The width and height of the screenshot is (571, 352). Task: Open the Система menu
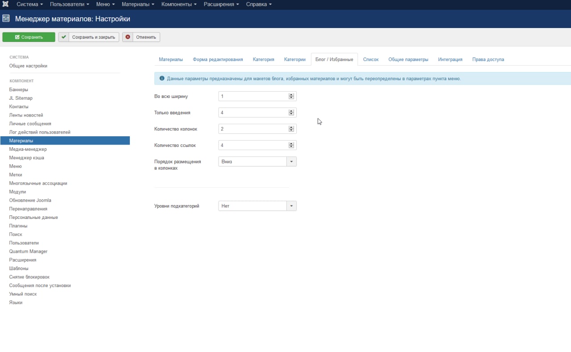[x=29, y=4]
